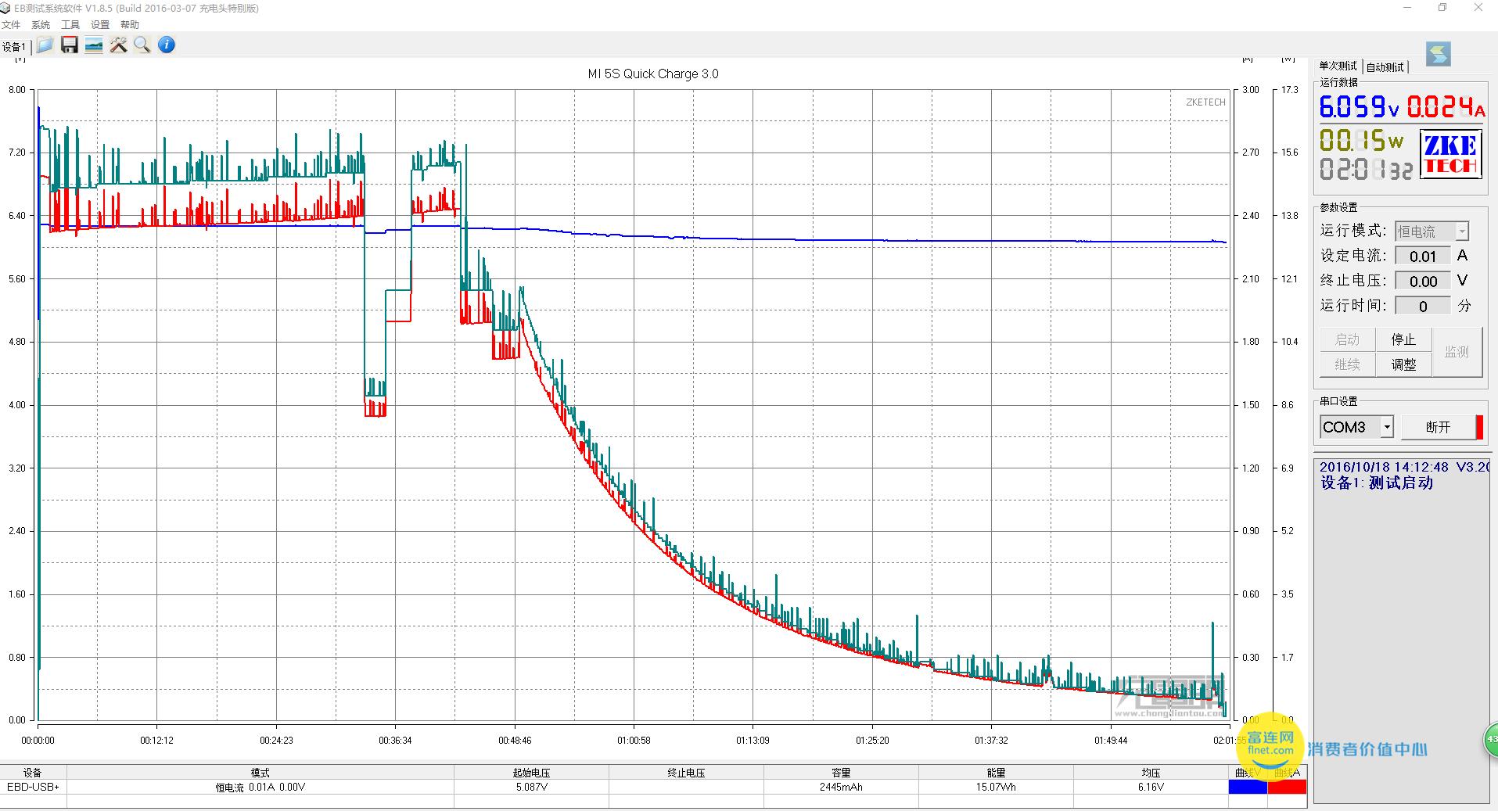Select the 5.087V starting voltage cell

click(x=531, y=787)
